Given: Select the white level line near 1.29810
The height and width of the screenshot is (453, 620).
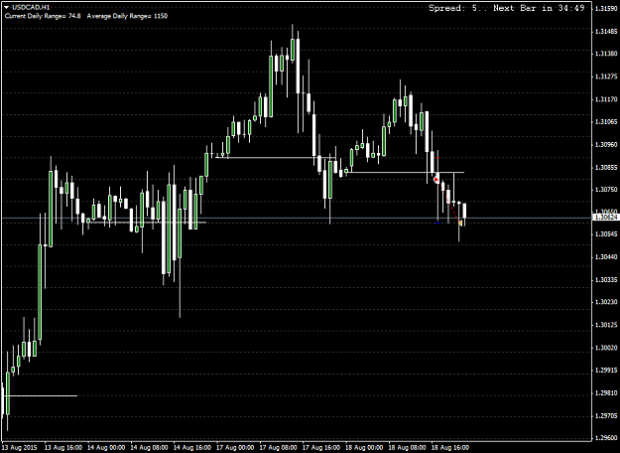Looking at the screenshot, I should (41, 395).
